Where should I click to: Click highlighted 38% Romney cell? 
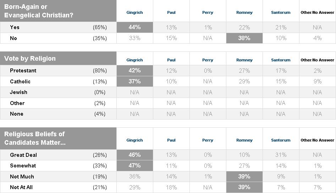click(244, 38)
